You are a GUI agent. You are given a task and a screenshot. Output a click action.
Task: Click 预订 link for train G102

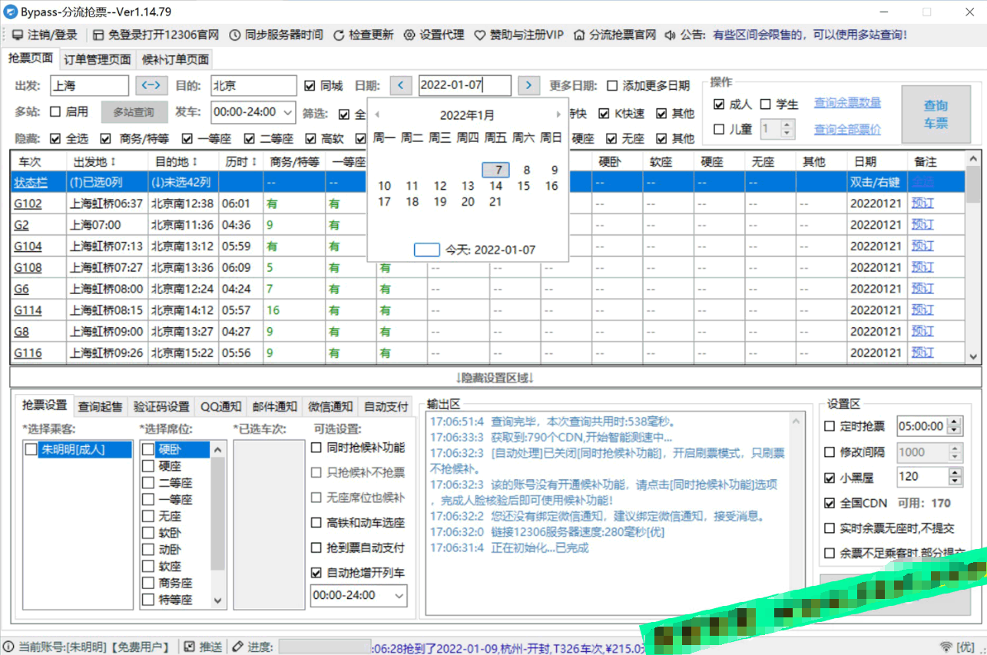[x=922, y=203]
